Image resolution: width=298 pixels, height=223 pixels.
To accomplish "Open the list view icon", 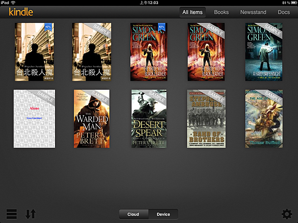I will tap(11, 214).
